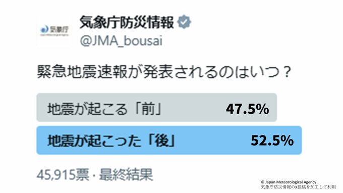Click the poll question 緊急地震速報が発表されるのはいつ？

[164, 72]
